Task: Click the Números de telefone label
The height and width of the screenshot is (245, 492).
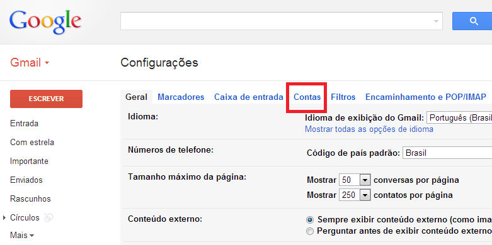Action: (x=171, y=150)
